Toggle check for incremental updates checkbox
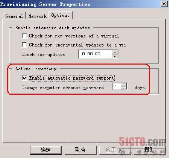Viewport: 169px width, 159px height. (x=24, y=45)
